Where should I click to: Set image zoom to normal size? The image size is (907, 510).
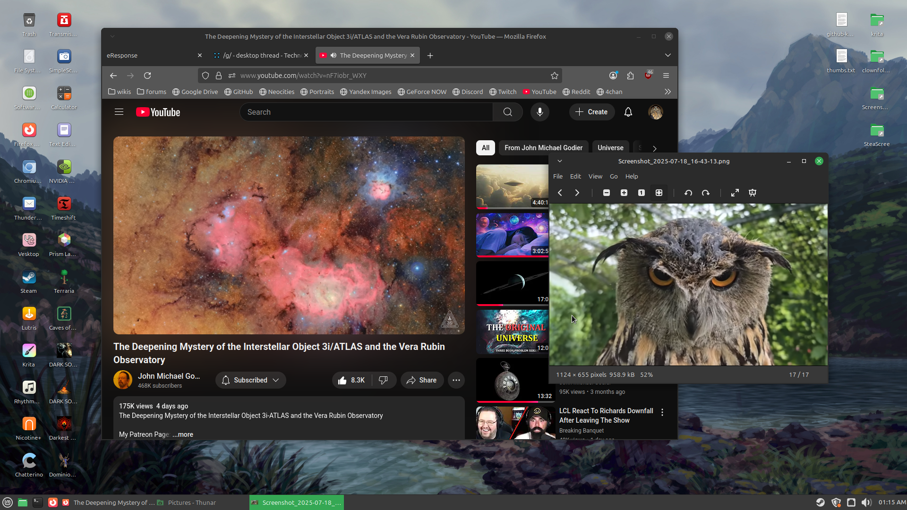click(x=642, y=193)
